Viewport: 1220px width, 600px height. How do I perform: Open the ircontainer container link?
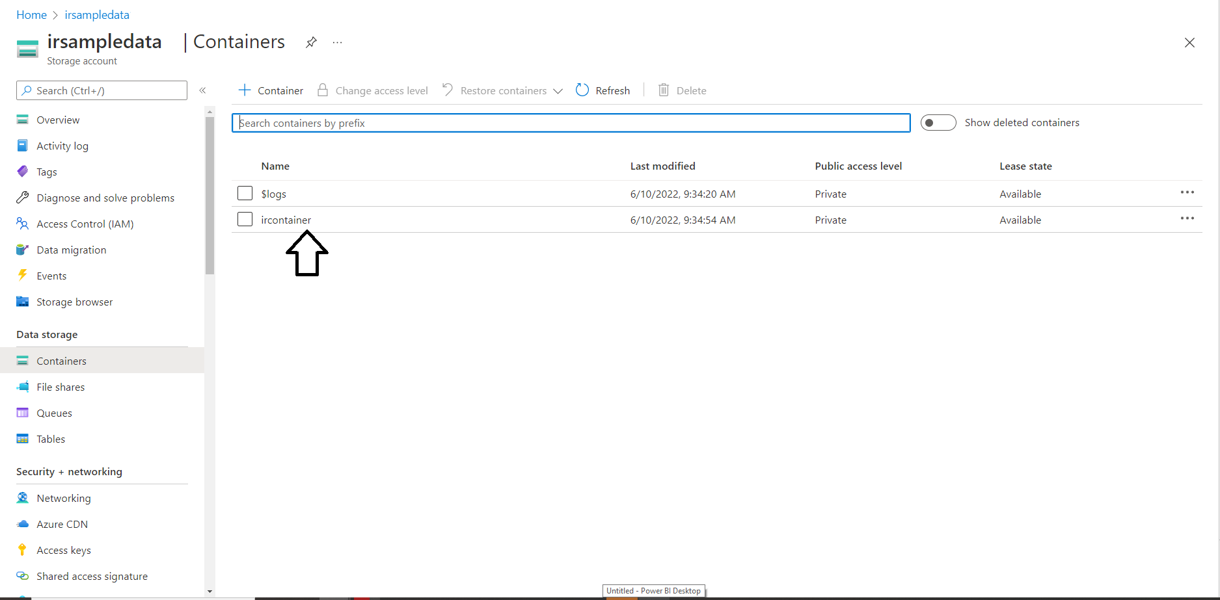(x=286, y=220)
